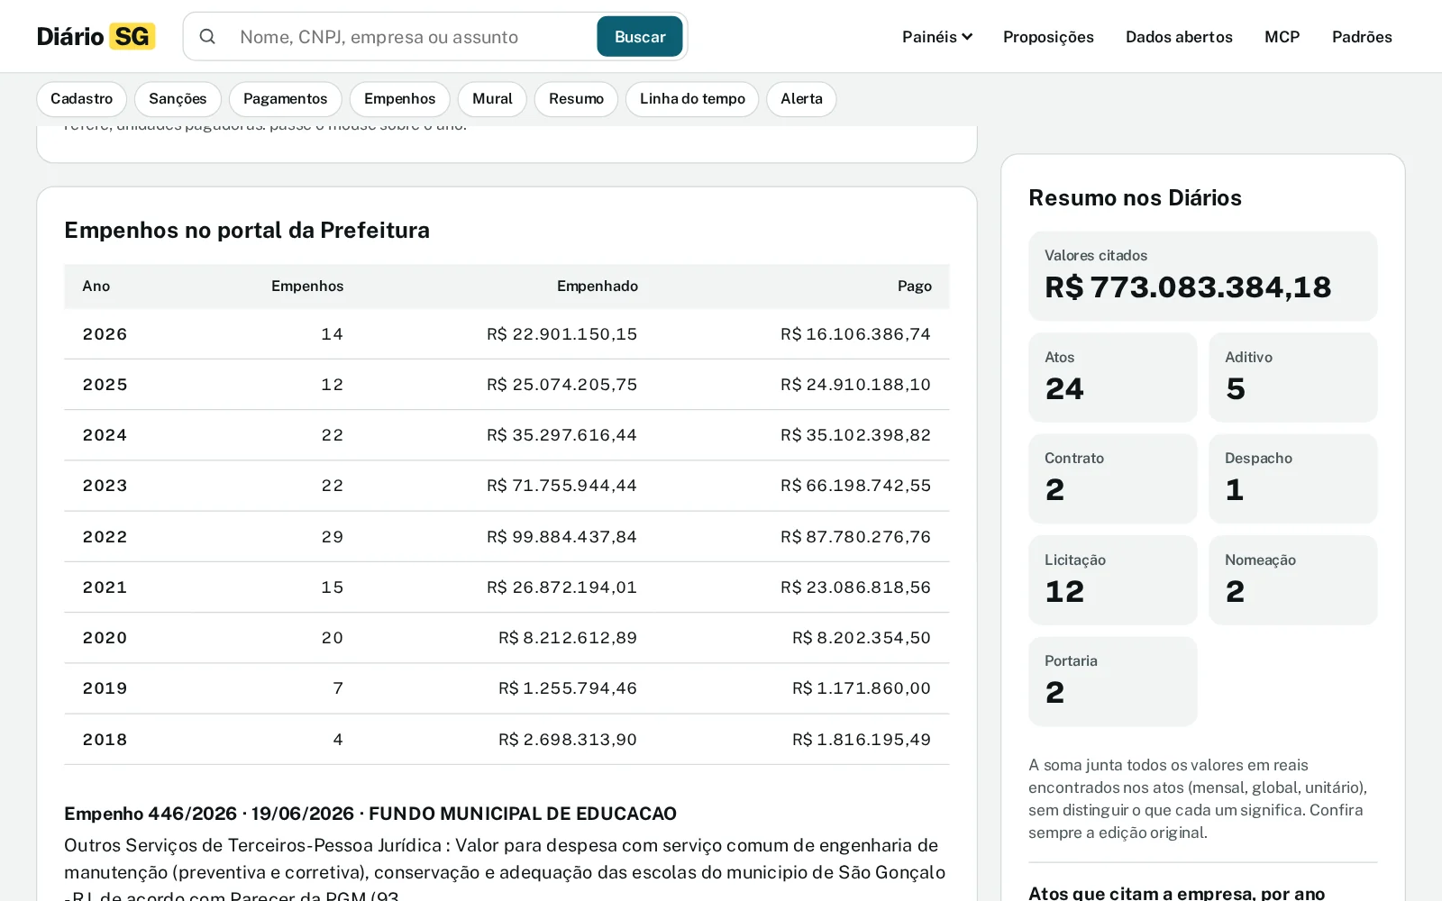This screenshot has width=1442, height=901.
Task: Click the Resumo nos Diários heading
Action: coord(1135,197)
